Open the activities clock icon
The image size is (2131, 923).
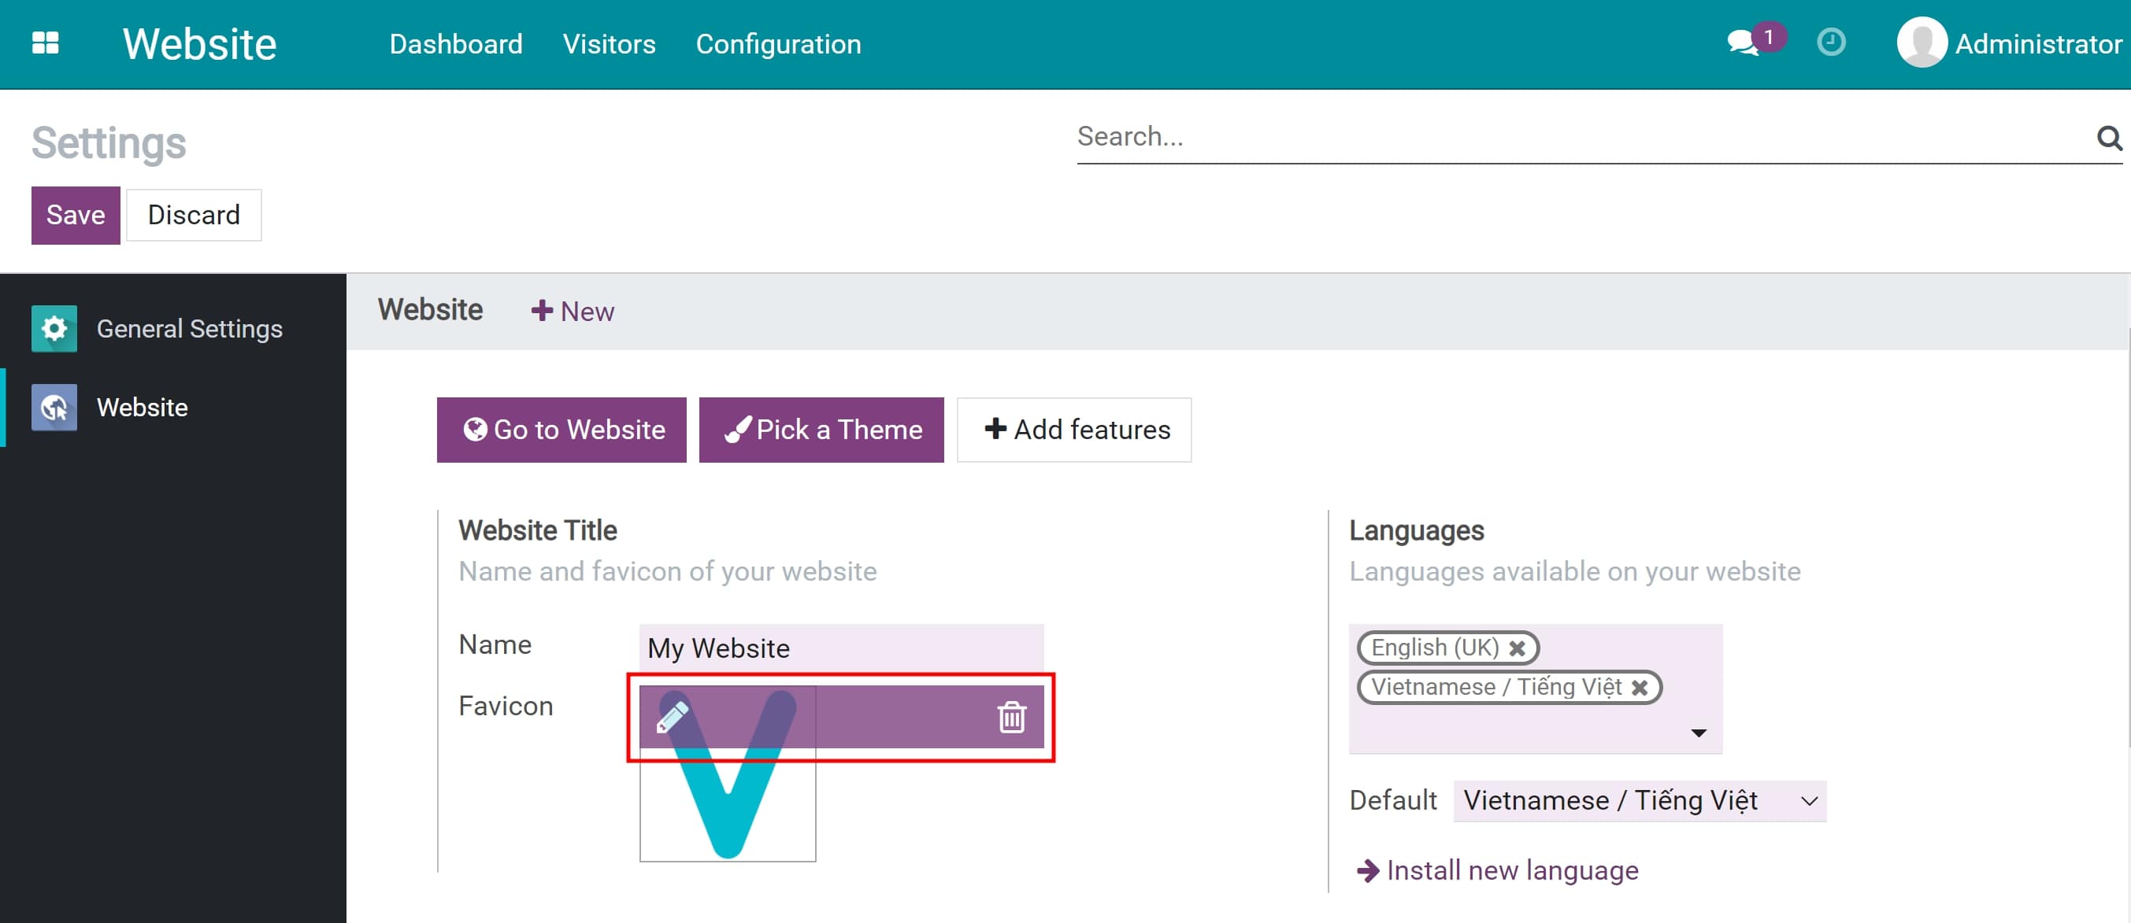[1831, 42]
